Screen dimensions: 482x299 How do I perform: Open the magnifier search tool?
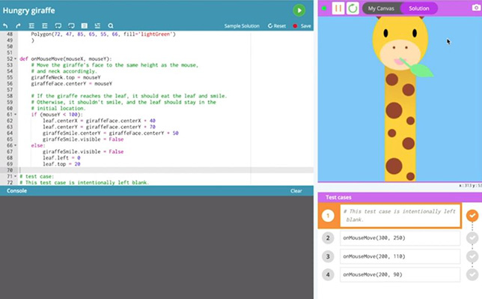coord(111,26)
